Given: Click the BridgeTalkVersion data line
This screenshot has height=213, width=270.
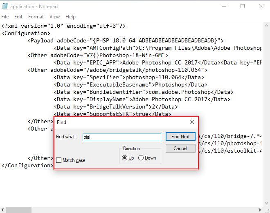Looking at the screenshot, I should click(x=116, y=107).
